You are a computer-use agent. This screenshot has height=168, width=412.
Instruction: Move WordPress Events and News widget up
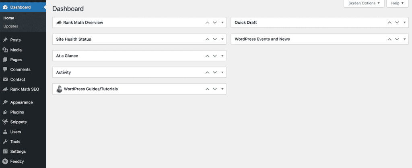pos(389,39)
